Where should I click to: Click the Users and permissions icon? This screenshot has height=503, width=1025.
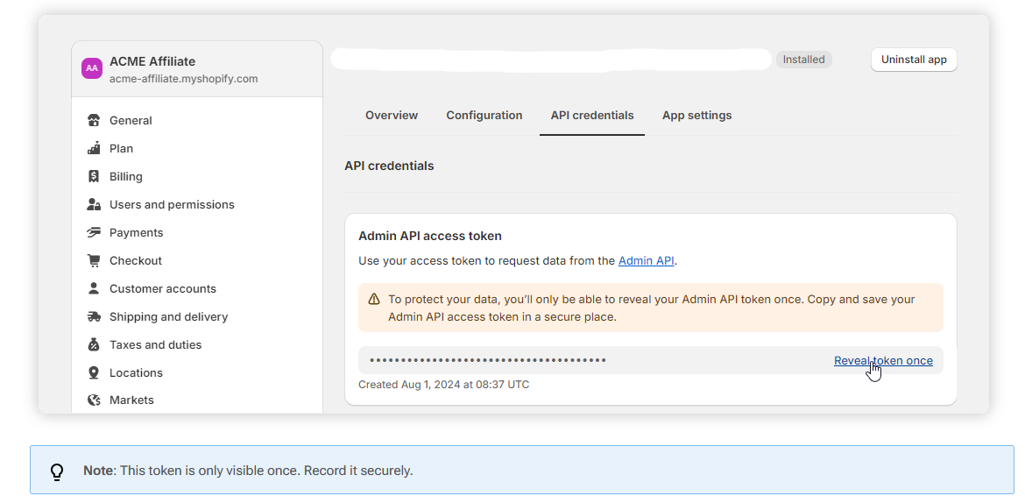coord(94,205)
